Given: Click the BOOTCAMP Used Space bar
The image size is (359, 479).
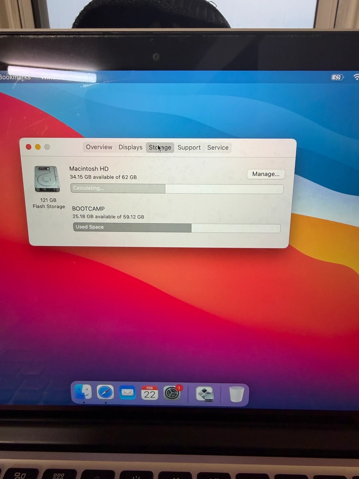Looking at the screenshot, I should [x=177, y=228].
